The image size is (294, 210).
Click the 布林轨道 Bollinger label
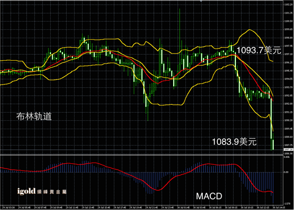34,116
